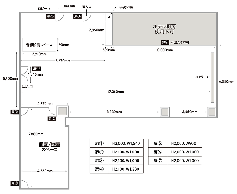
Task: Click the 扉② door label near ロビー
Action: [x=50, y=17]
